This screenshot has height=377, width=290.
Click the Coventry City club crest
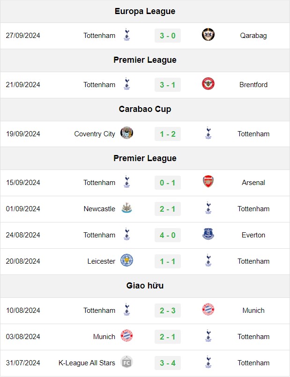point(126,133)
